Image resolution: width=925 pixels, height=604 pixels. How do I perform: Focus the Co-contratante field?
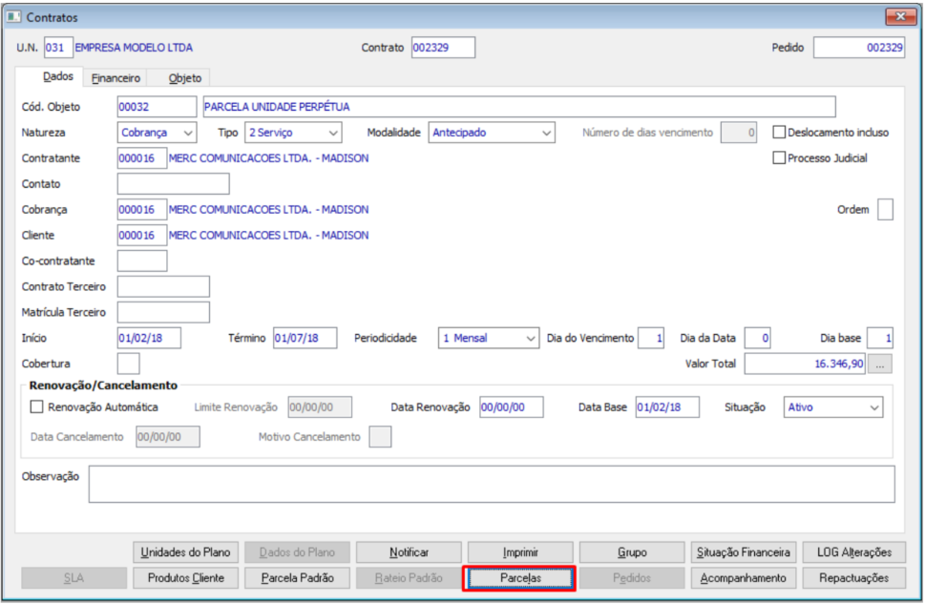(142, 260)
